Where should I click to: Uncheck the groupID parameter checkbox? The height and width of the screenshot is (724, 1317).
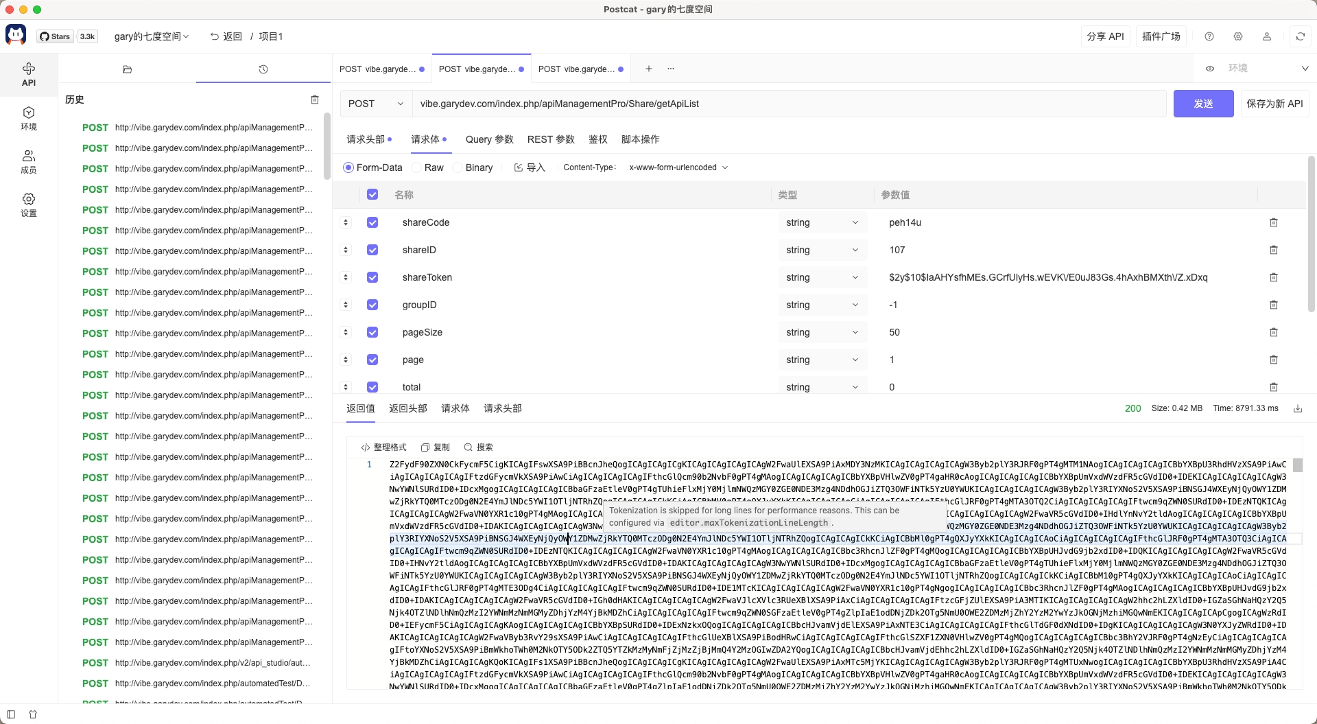pyautogui.click(x=372, y=305)
